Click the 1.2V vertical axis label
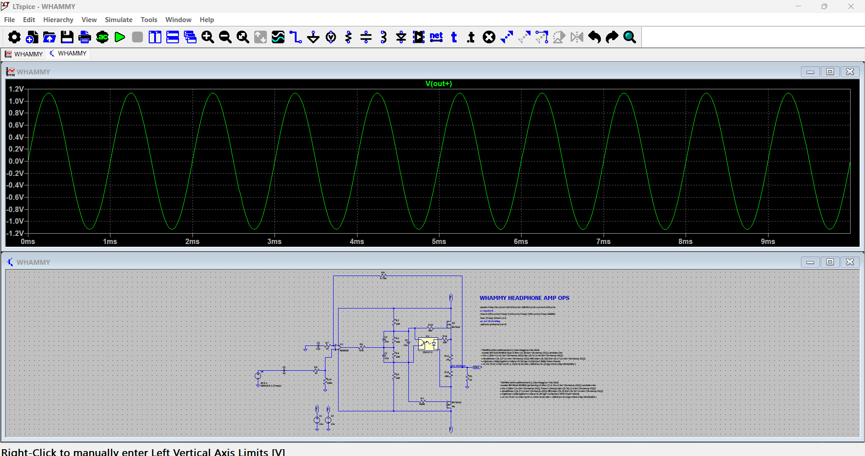 coord(16,89)
